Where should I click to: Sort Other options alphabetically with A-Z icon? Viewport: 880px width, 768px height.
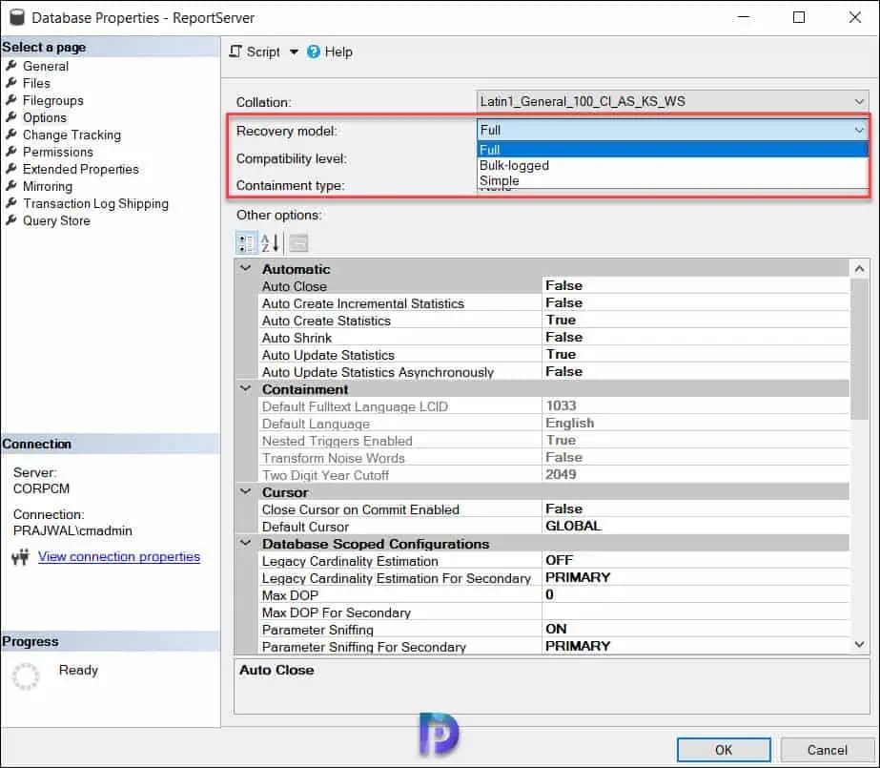[x=270, y=243]
